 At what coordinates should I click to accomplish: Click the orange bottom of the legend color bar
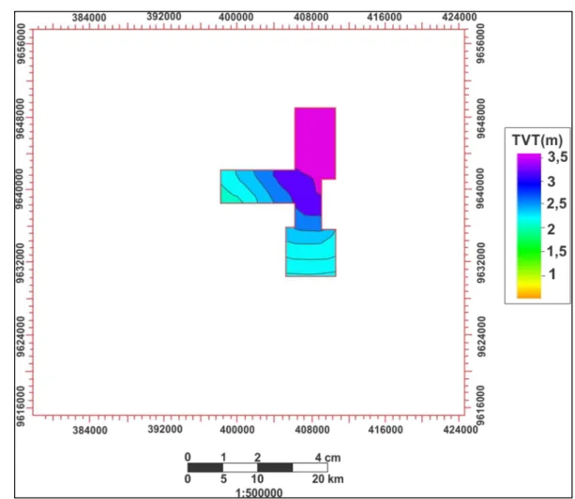point(529,294)
